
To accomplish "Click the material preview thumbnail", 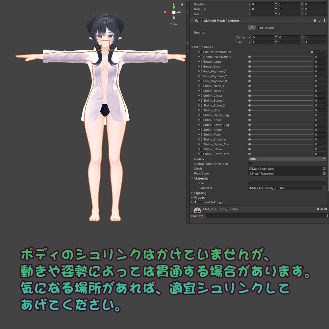I will tap(197, 210).
